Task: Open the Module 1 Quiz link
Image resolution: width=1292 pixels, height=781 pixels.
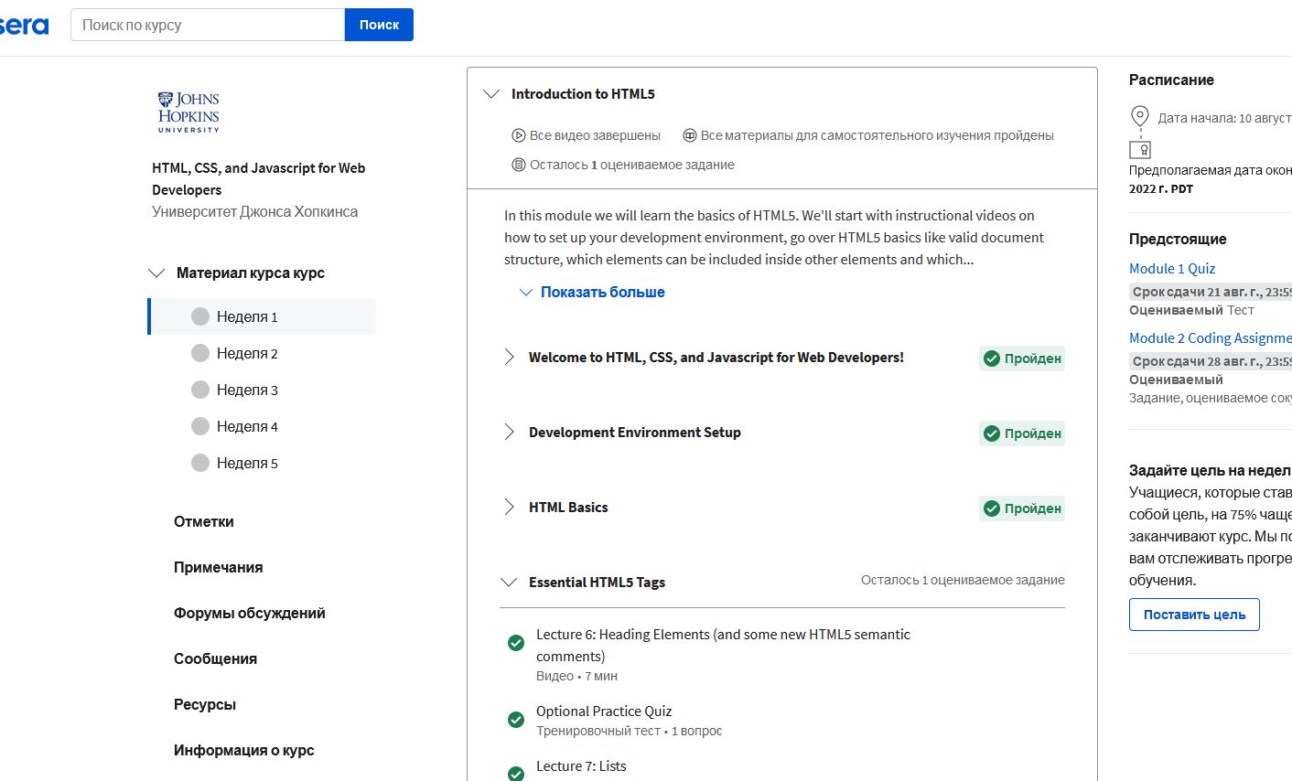Action: [1172, 268]
